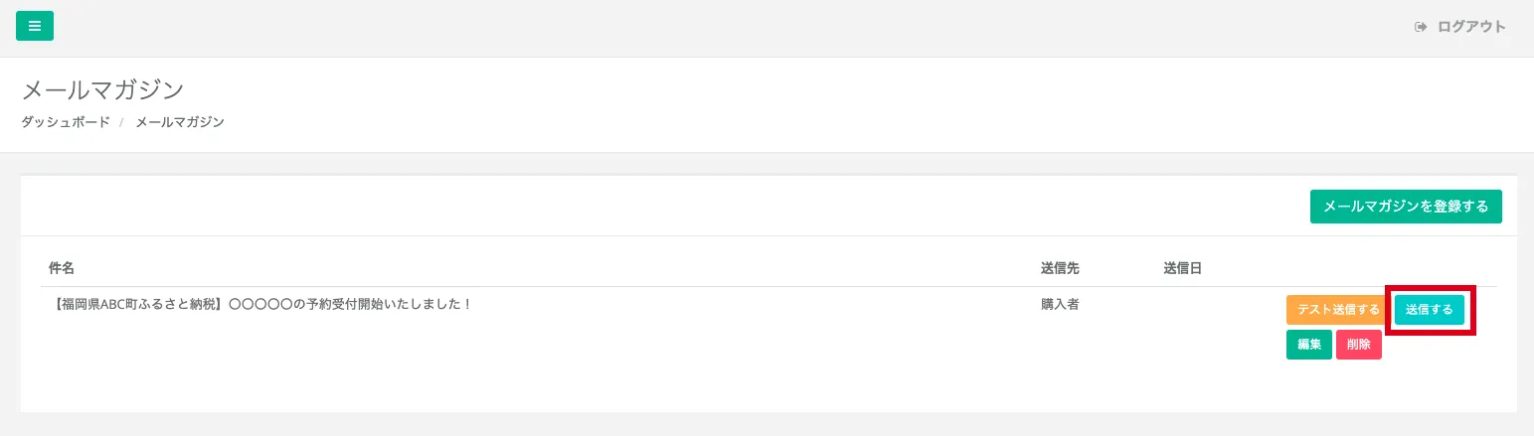
Task: Click the メールマガジン breadcrumb item
Action: coord(180,122)
